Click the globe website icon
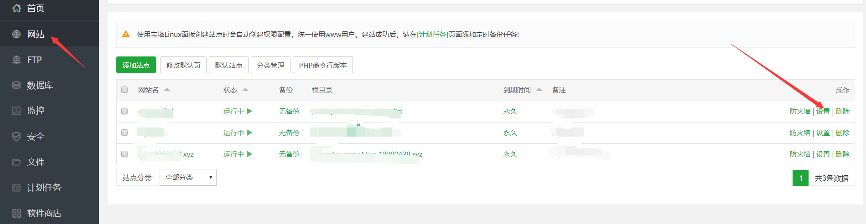The height and width of the screenshot is (224, 866). [x=16, y=34]
